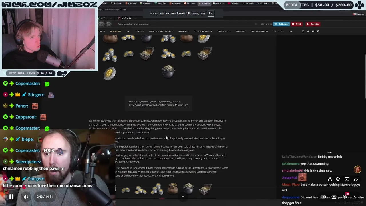This screenshot has height=206, width=366.
Task: Select the 'top 10 inco' browser tab in the video
Action: (219, 3)
